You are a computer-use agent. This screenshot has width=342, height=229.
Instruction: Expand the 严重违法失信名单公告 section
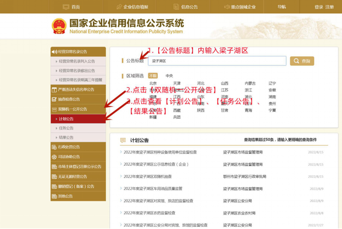click(x=78, y=90)
